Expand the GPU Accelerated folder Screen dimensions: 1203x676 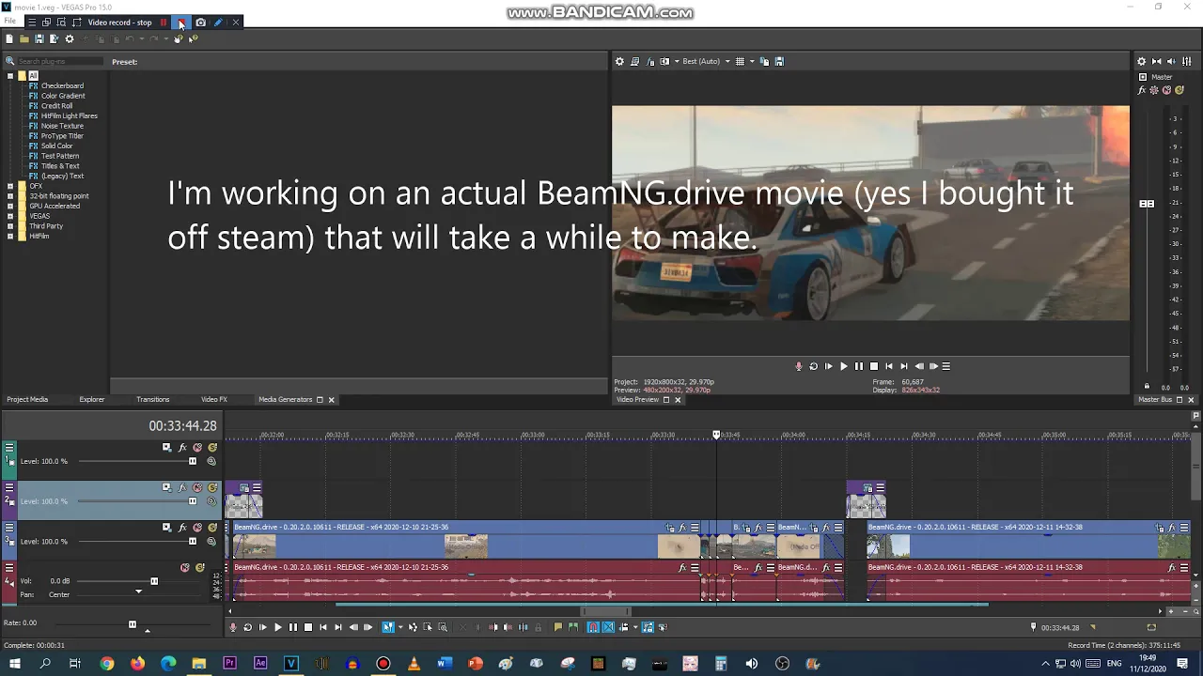[10, 206]
